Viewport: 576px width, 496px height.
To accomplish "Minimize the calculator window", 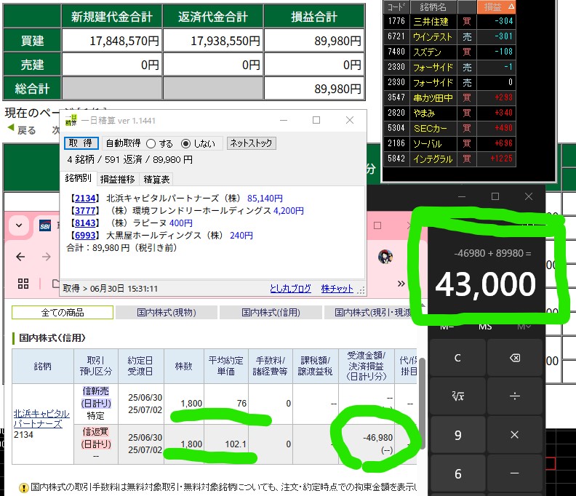I will point(462,197).
